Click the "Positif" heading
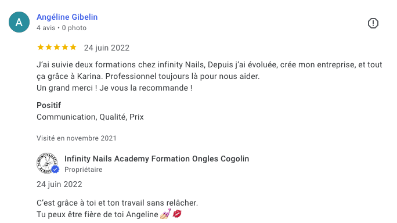This screenshot has width=397, height=223. [49, 105]
